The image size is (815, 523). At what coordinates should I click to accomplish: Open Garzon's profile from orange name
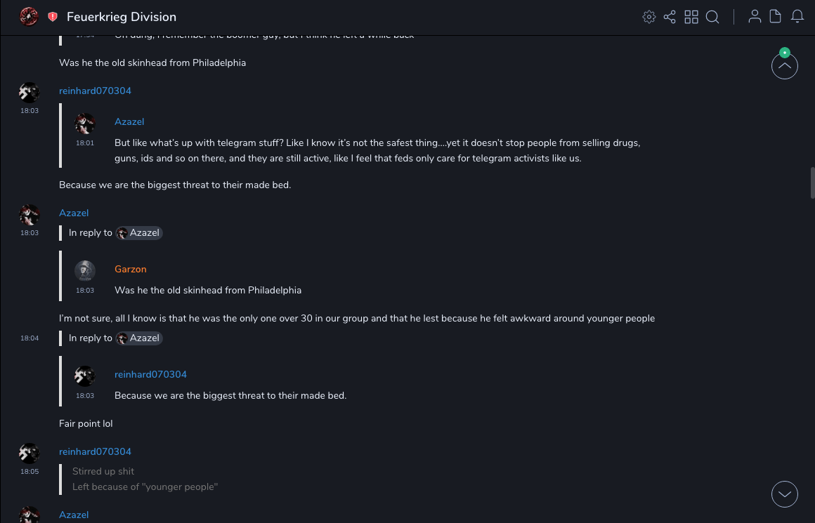[130, 269]
